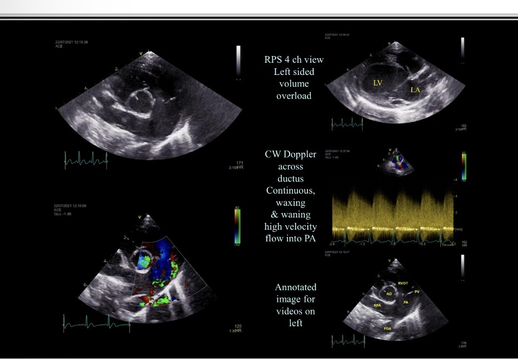Select the 'Annotated image for videos on left' caption
Viewport: 518px width, 359px height.
tap(296, 305)
